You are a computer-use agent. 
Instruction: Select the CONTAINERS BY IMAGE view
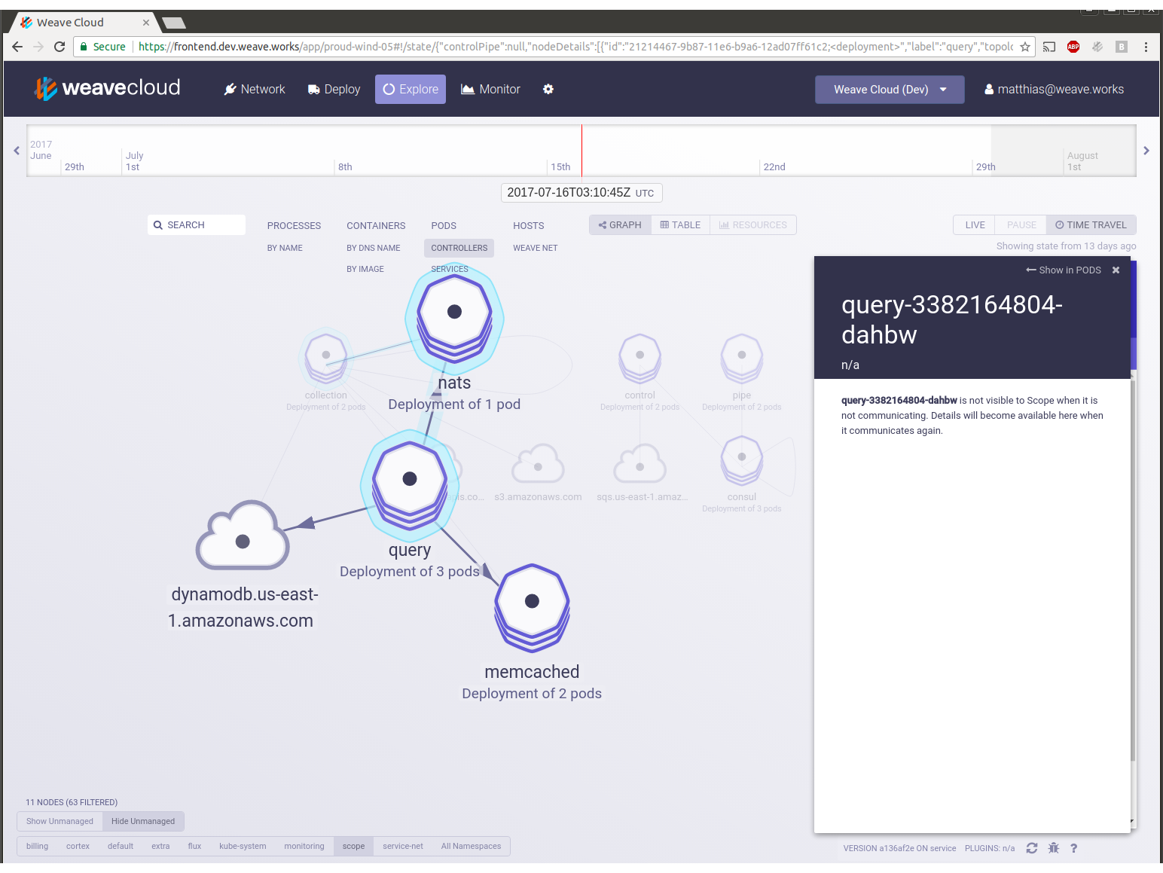tap(365, 269)
